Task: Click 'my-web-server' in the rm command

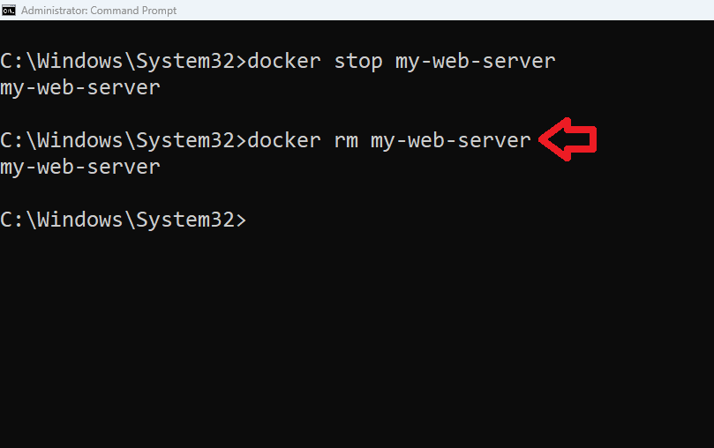Action: 451,140
